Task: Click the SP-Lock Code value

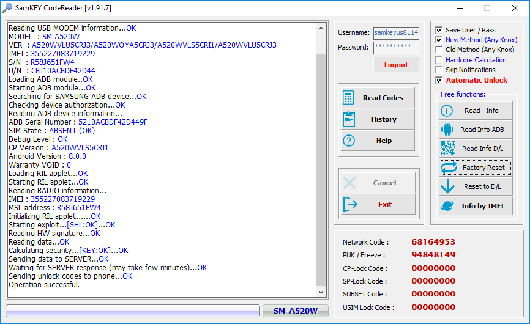Action: [433, 281]
